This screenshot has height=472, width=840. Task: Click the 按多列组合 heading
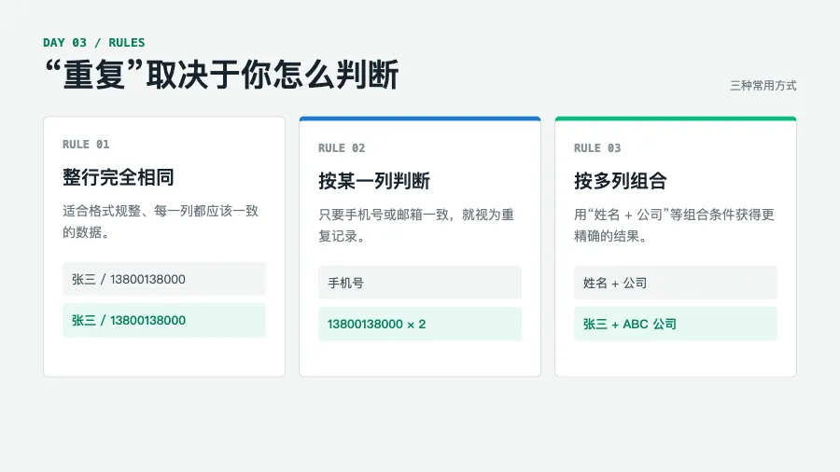(x=621, y=181)
